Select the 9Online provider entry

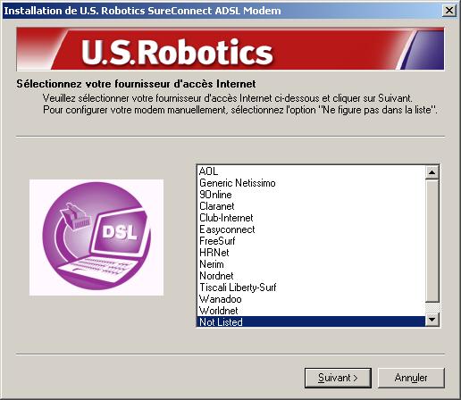coord(312,195)
